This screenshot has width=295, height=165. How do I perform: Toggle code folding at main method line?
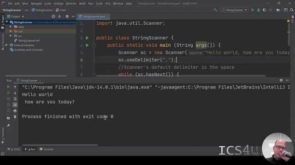(94, 45)
